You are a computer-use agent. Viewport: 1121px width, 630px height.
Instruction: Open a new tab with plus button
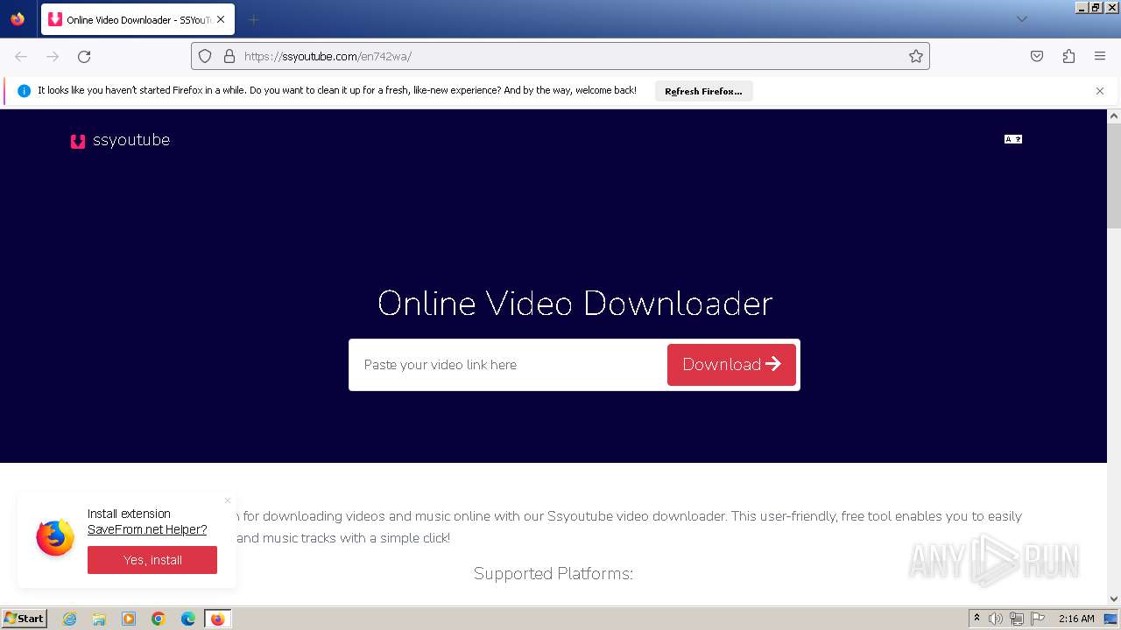pos(253,19)
